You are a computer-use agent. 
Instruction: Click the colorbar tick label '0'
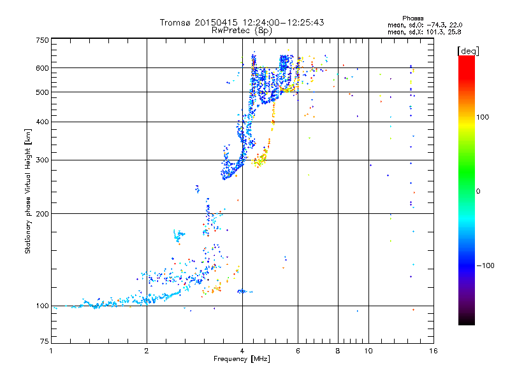tap(477, 192)
